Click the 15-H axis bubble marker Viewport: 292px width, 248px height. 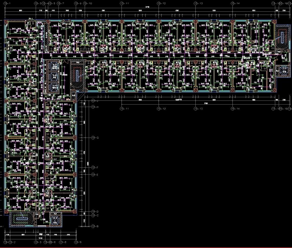point(93,107)
